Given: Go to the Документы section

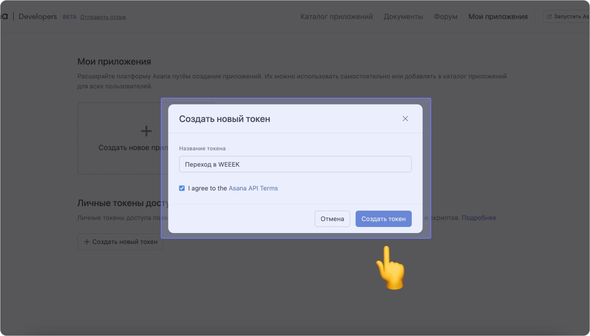Looking at the screenshot, I should click(403, 17).
